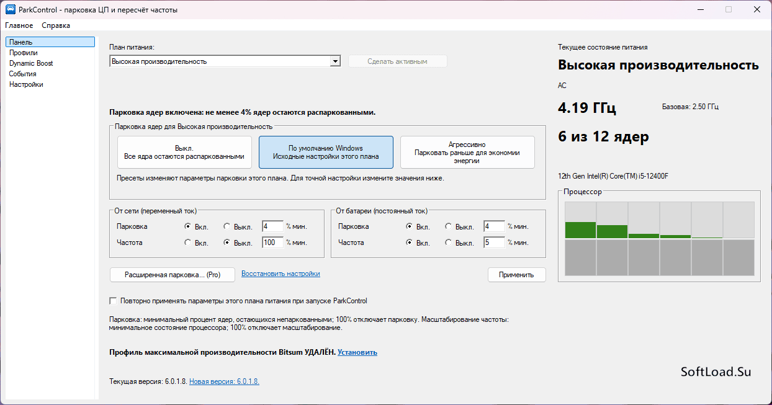Click the Применить button
Image resolution: width=772 pixels, height=405 pixels.
click(516, 275)
